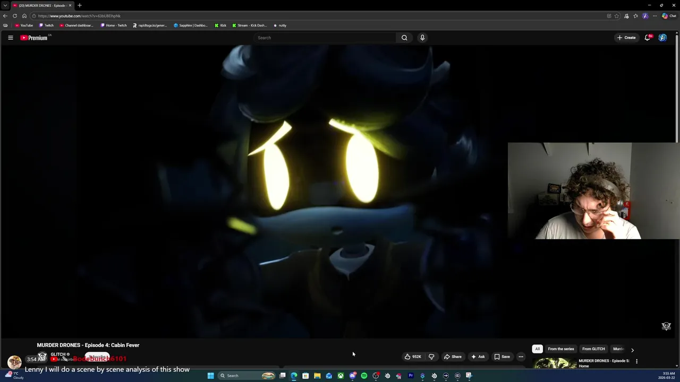Open rapidtags.io bookmark
The height and width of the screenshot is (382, 680).
(150, 25)
